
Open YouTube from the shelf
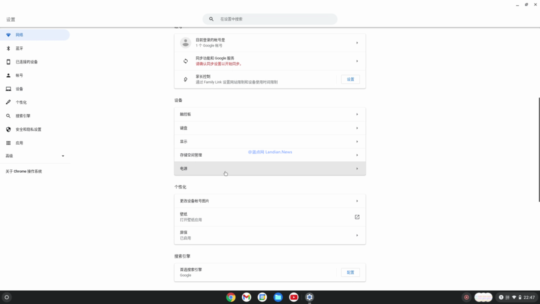coord(293,297)
